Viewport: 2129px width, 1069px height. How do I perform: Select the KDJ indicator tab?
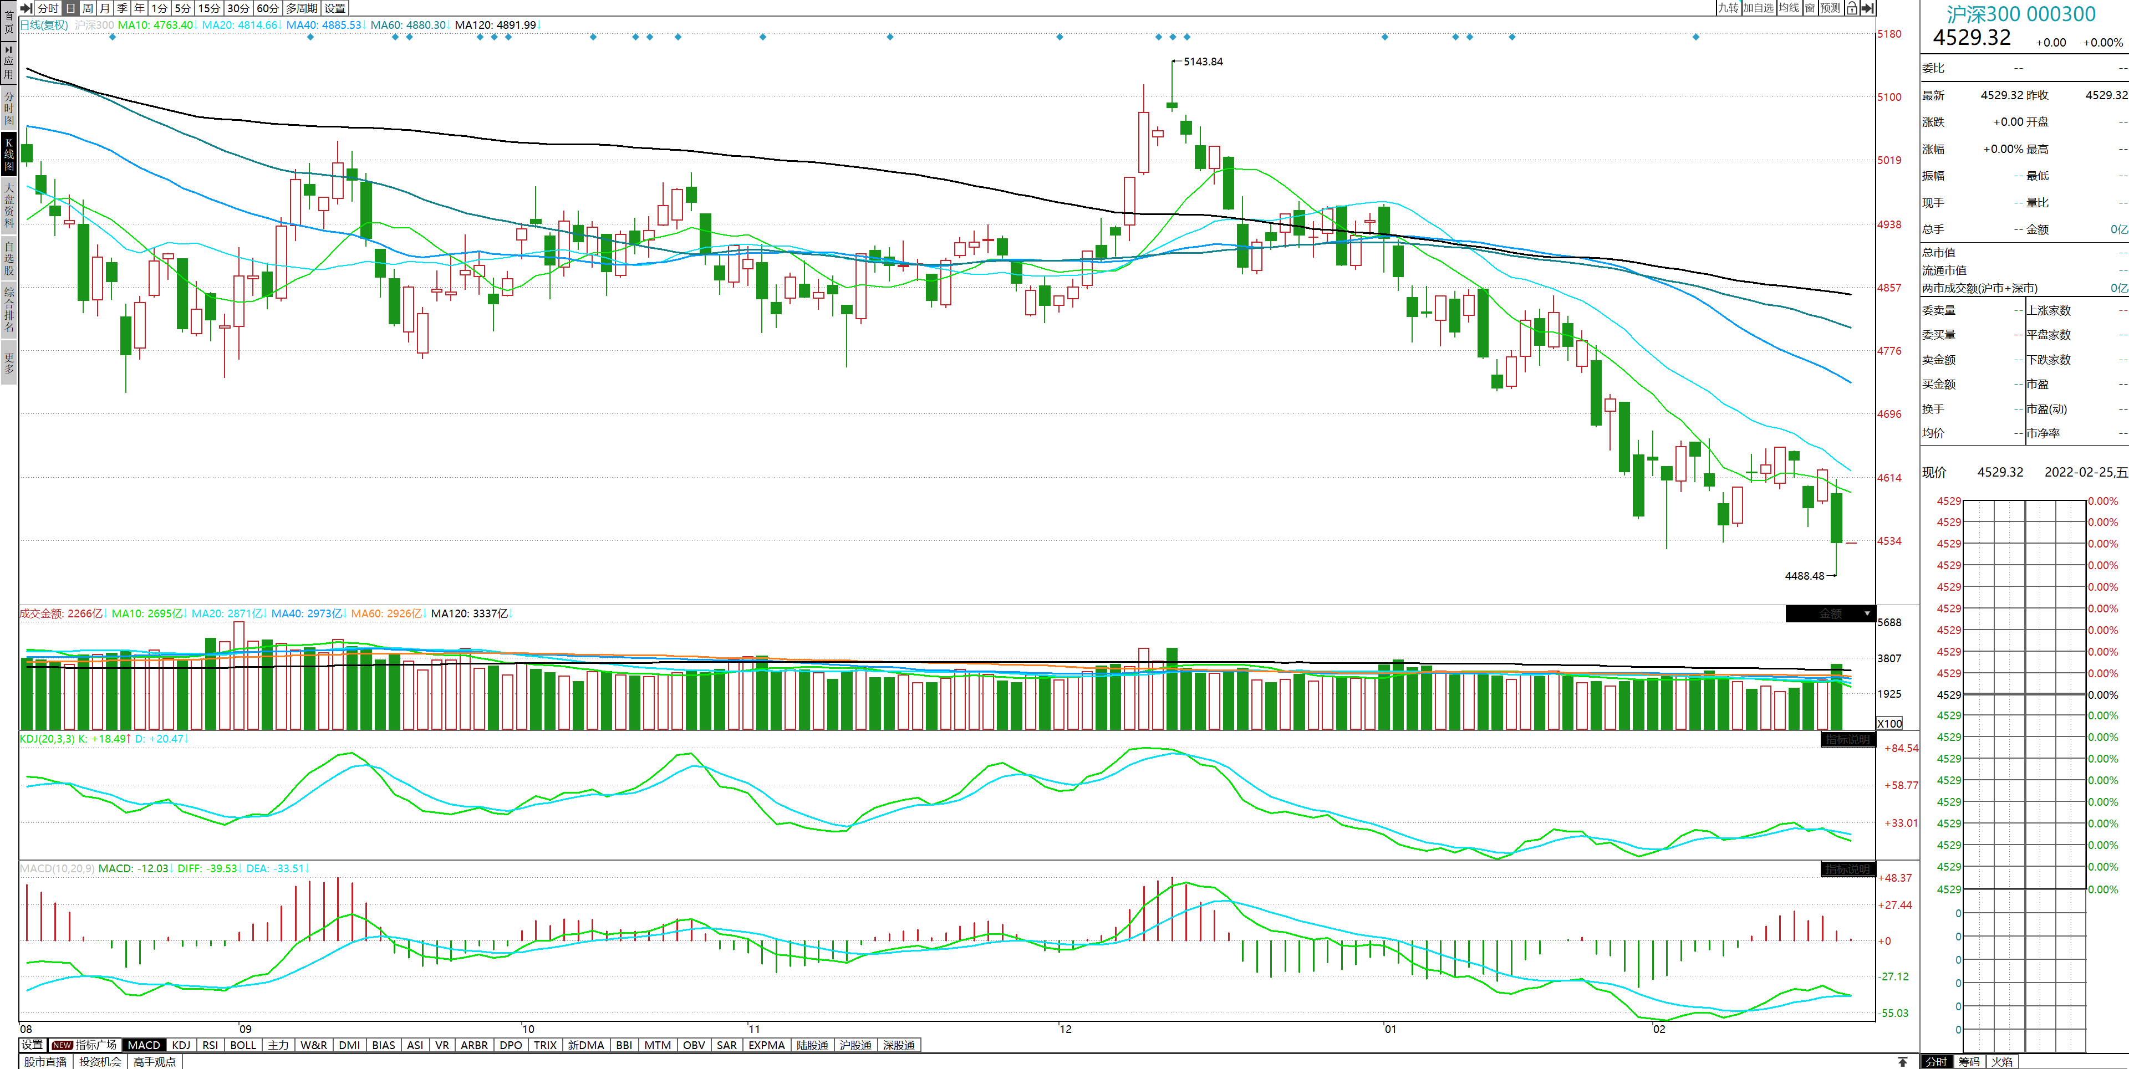181,1045
